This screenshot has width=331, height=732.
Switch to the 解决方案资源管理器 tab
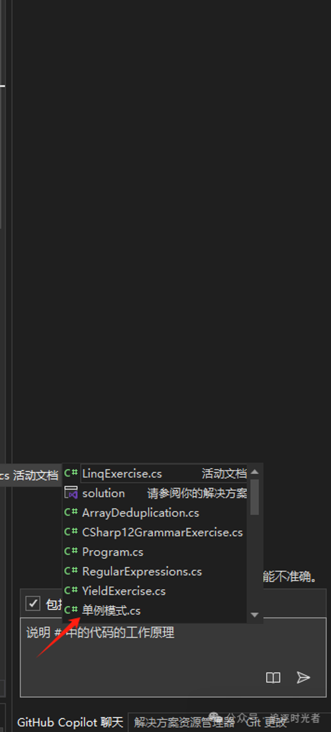tap(184, 722)
